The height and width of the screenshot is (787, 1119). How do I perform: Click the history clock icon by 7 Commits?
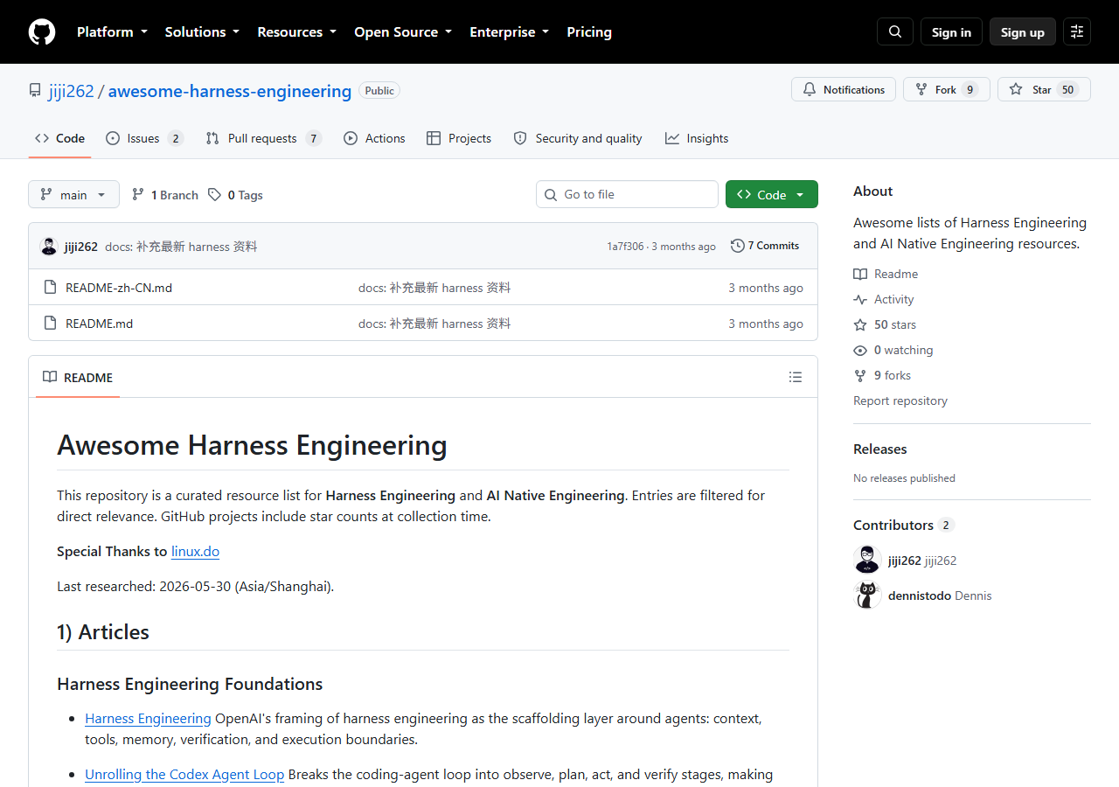pyautogui.click(x=738, y=246)
